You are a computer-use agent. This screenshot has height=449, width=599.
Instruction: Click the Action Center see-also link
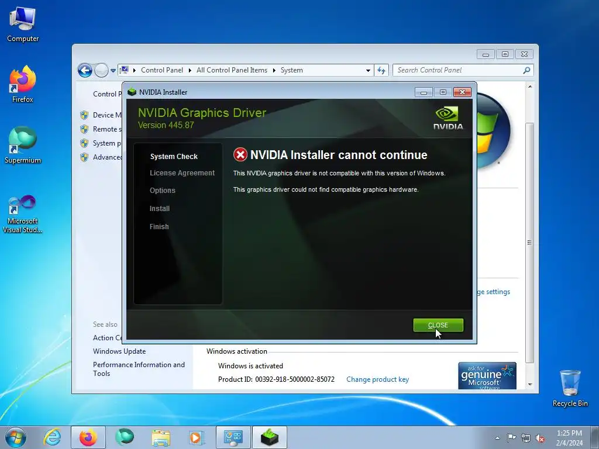click(x=108, y=338)
